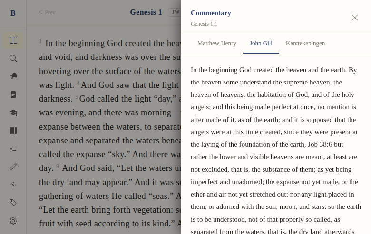Close the Commentary panel
The image size is (371, 234).
[355, 18]
